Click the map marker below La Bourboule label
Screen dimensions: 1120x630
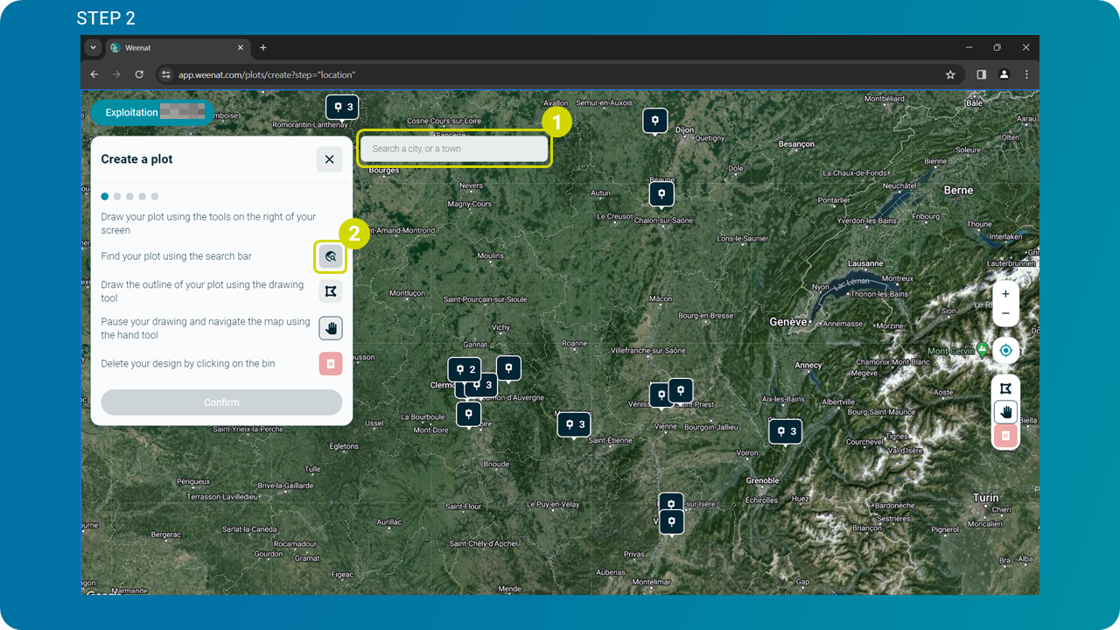click(469, 413)
